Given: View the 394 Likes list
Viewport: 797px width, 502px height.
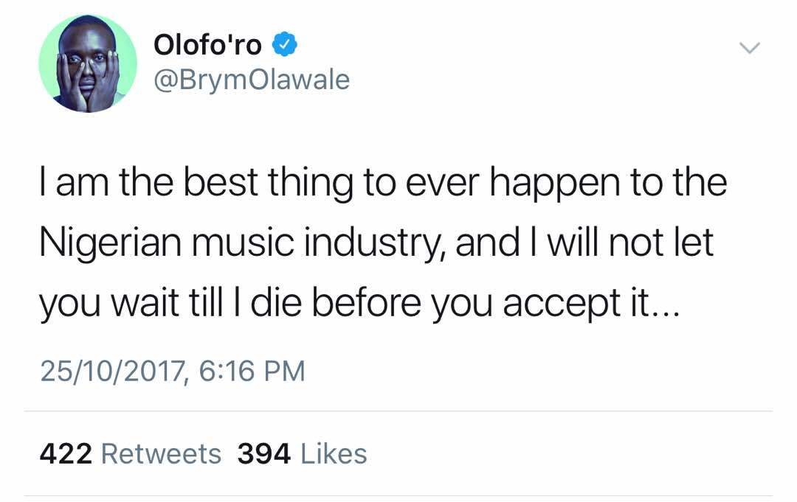Looking at the screenshot, I should [x=302, y=453].
